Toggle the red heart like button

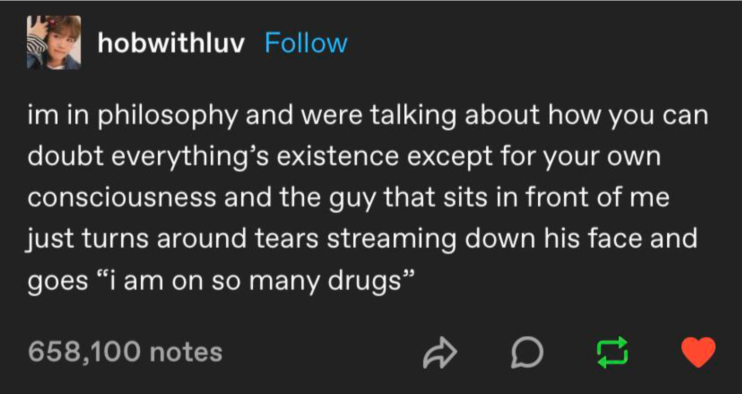[x=698, y=352]
